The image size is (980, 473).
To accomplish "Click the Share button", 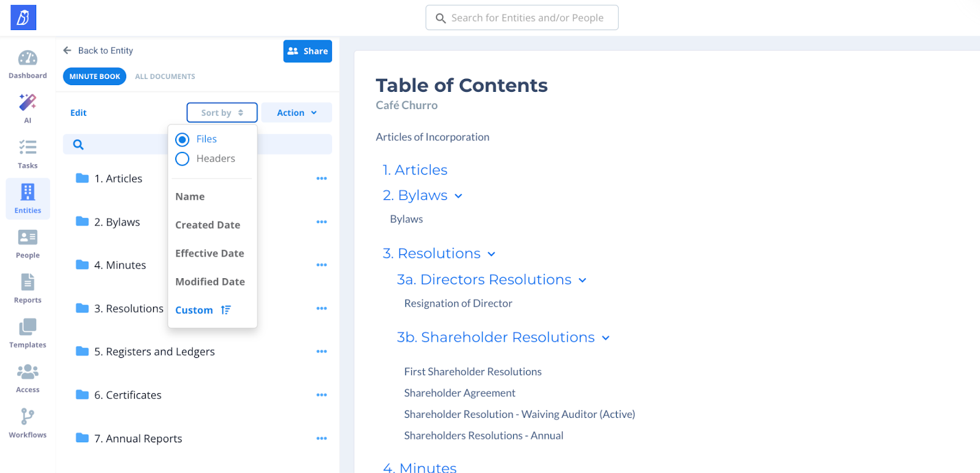I will (307, 51).
